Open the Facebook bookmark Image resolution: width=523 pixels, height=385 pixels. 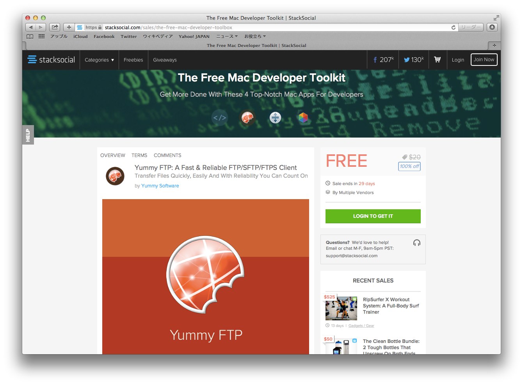coord(104,37)
